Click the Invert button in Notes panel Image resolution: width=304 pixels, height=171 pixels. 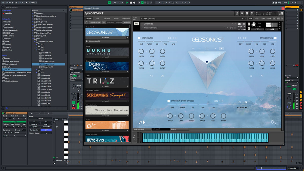point(46,124)
